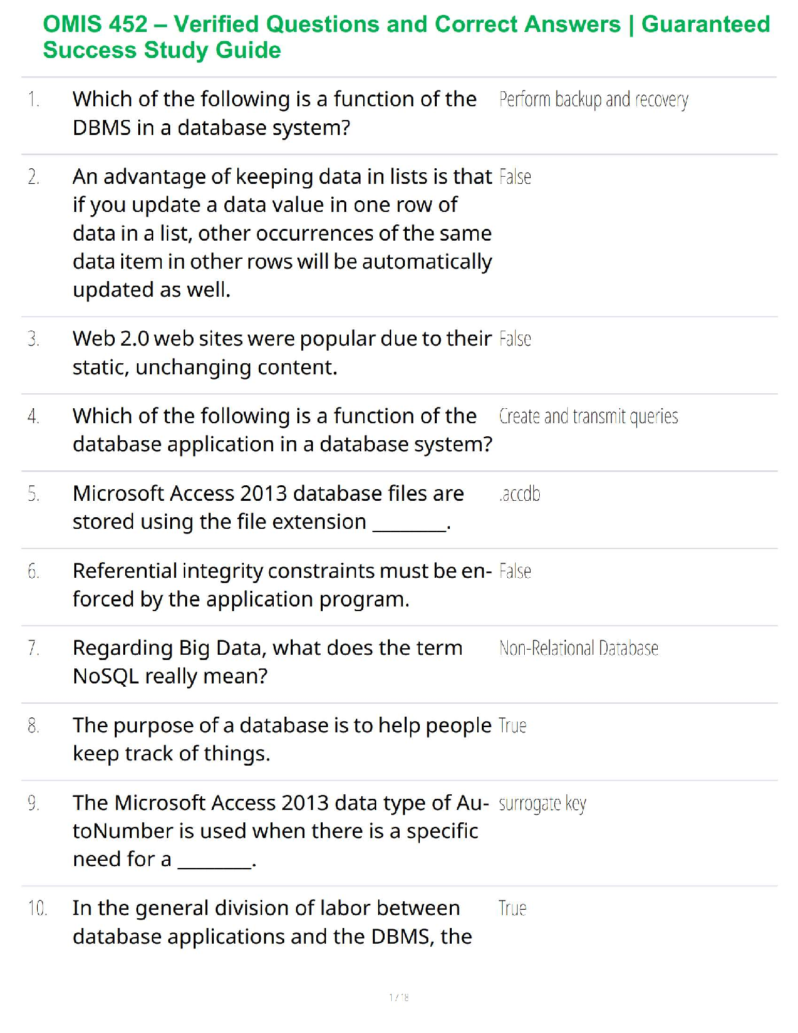Click question 10 about division of labor
The height and width of the screenshot is (1033, 798).
[x=272, y=922]
